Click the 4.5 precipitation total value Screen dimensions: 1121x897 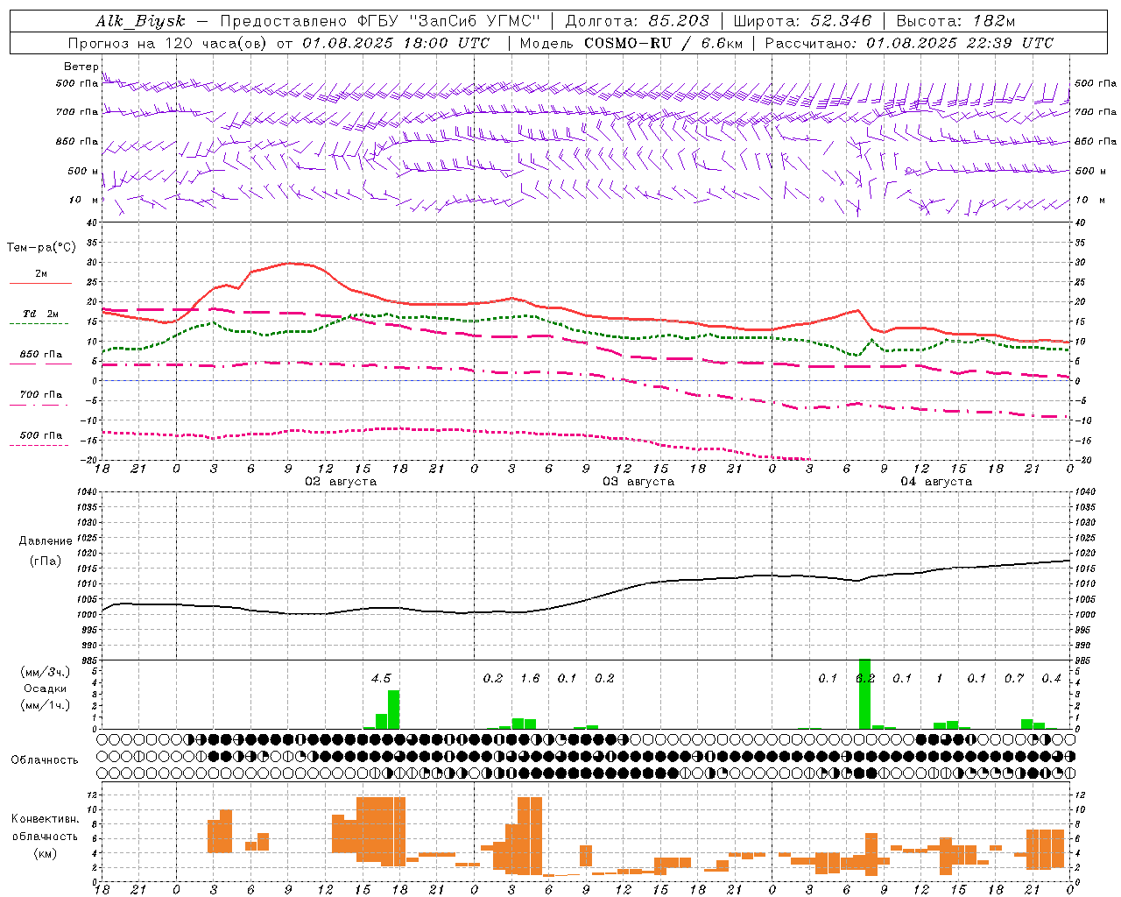(381, 678)
